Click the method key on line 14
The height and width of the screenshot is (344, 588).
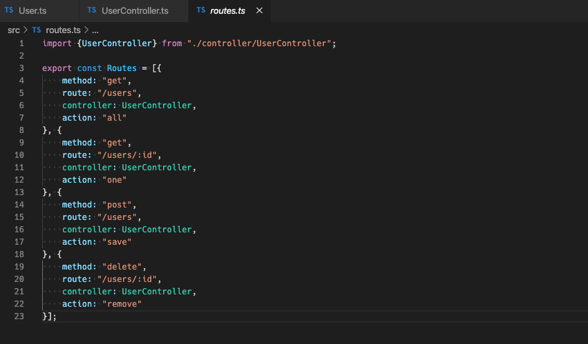(x=77, y=205)
